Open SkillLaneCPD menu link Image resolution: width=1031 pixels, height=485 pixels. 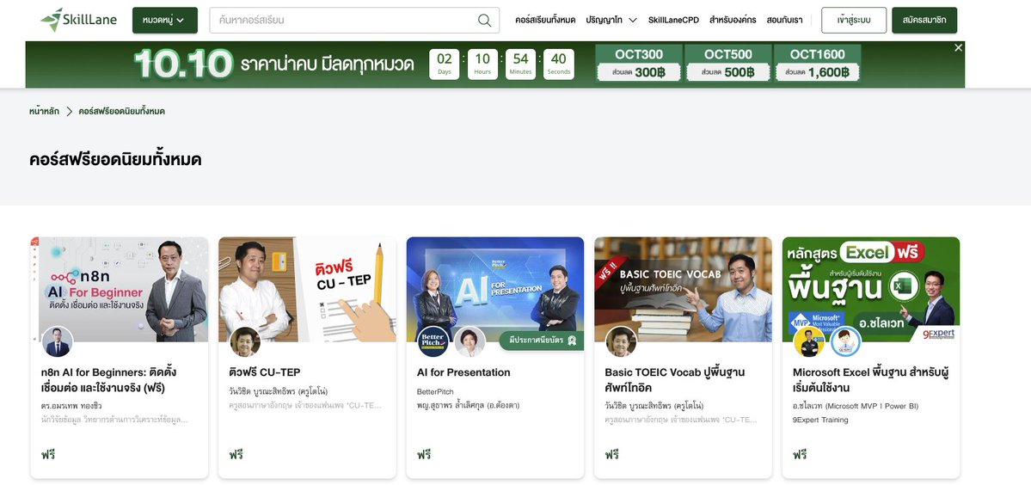coord(673,21)
